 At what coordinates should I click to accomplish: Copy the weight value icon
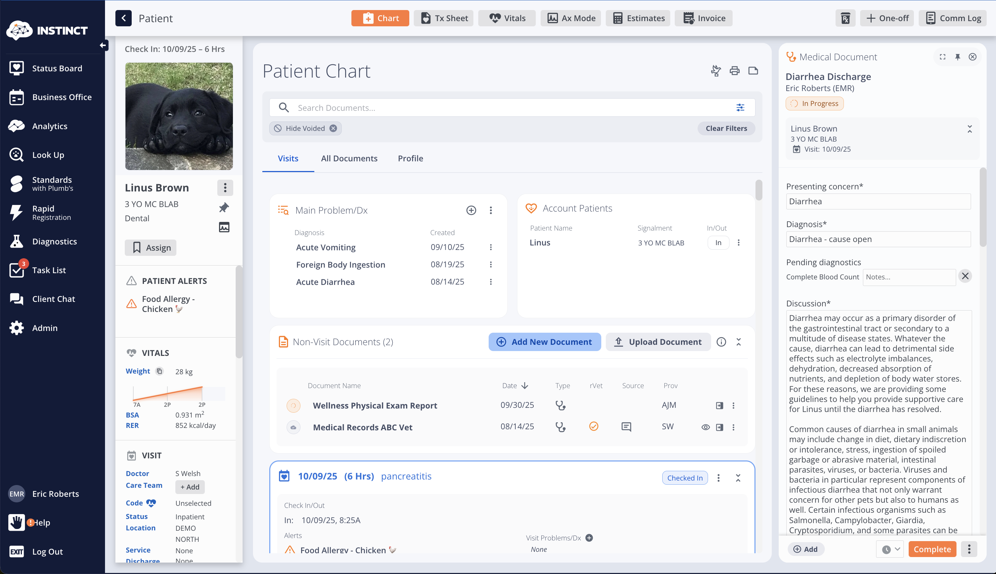tap(159, 371)
